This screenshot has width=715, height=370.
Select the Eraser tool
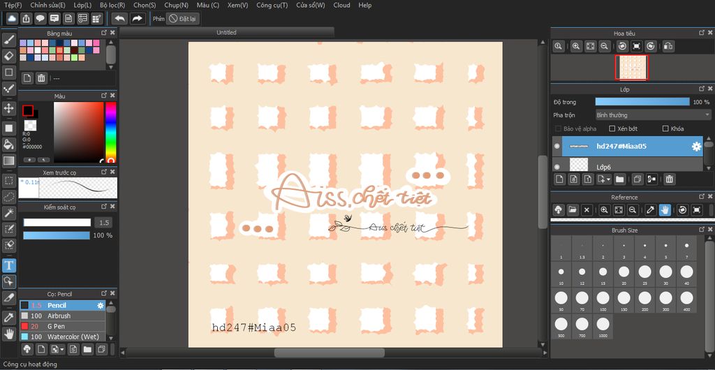click(x=8, y=56)
